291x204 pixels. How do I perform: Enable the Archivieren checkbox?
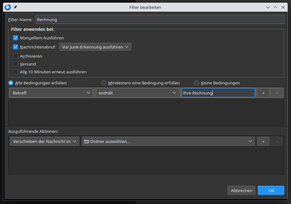click(x=15, y=56)
